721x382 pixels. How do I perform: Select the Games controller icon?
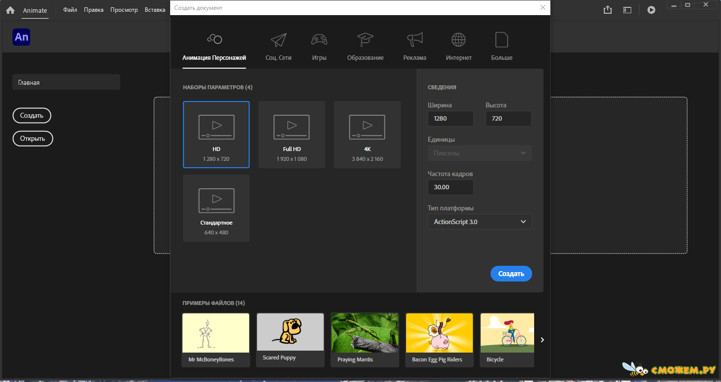tap(319, 40)
